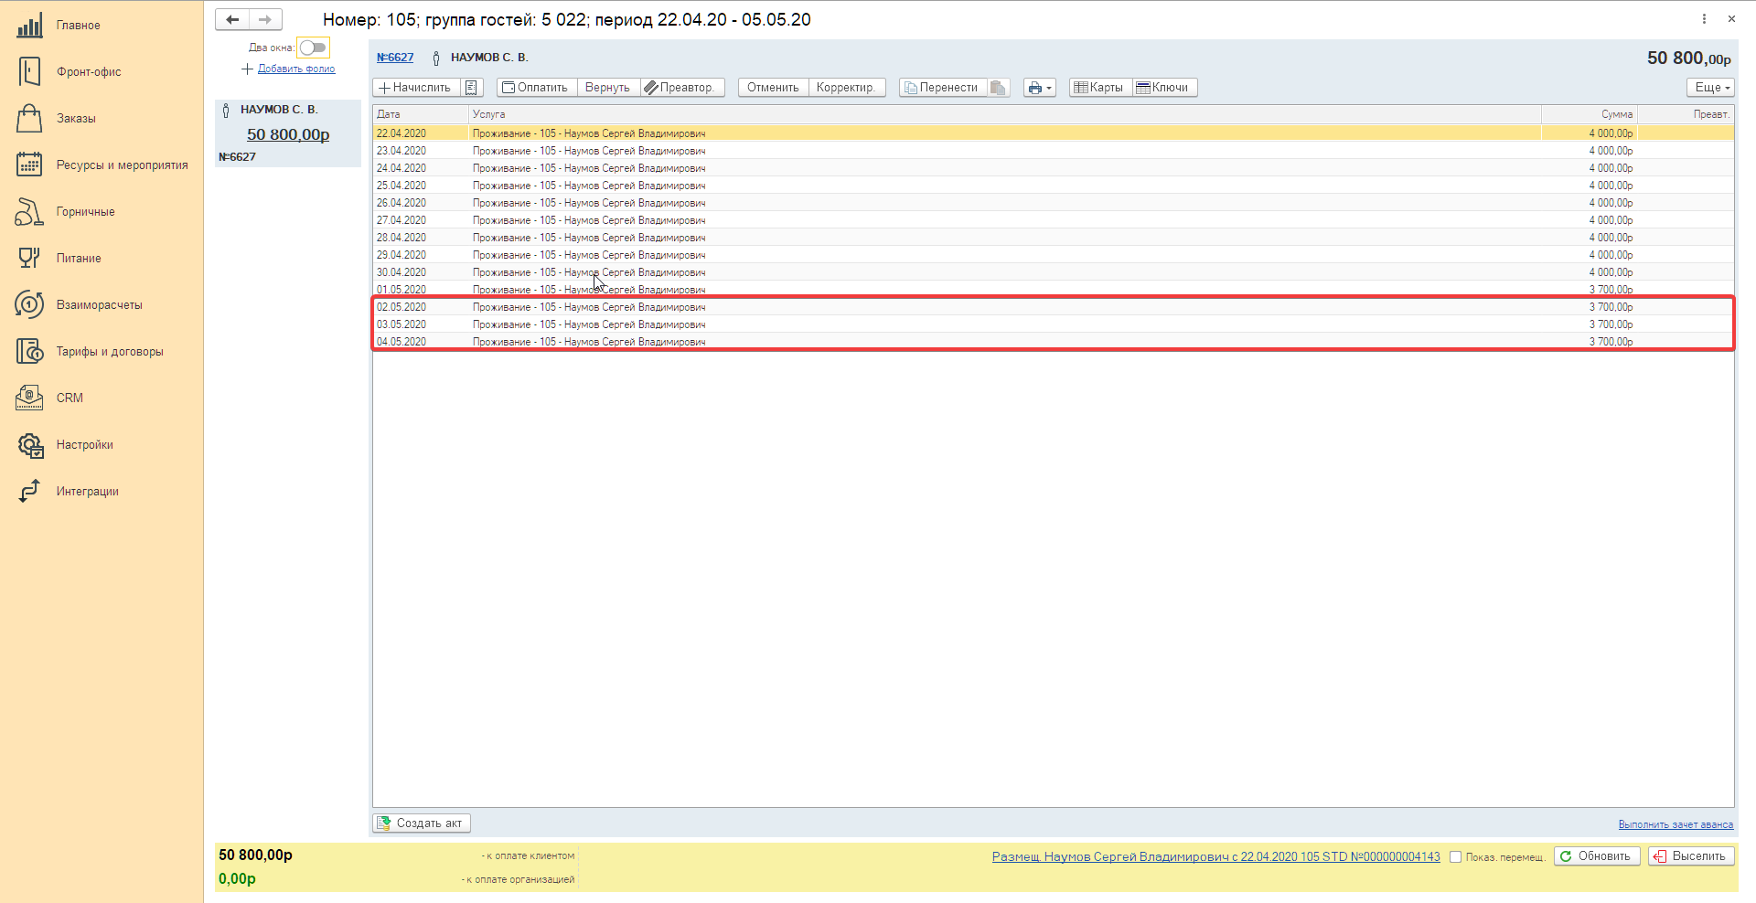Viewport: 1756px width, 903px height.
Task: Sort by the Сумма column header
Action: [x=1590, y=114]
